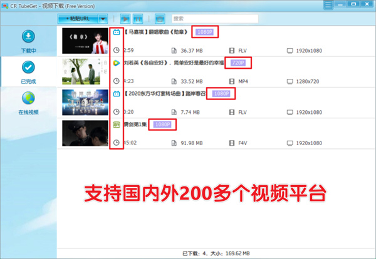Click file size icon beside 91.98 MB
The width and height of the screenshot is (376, 259).
coord(174,143)
